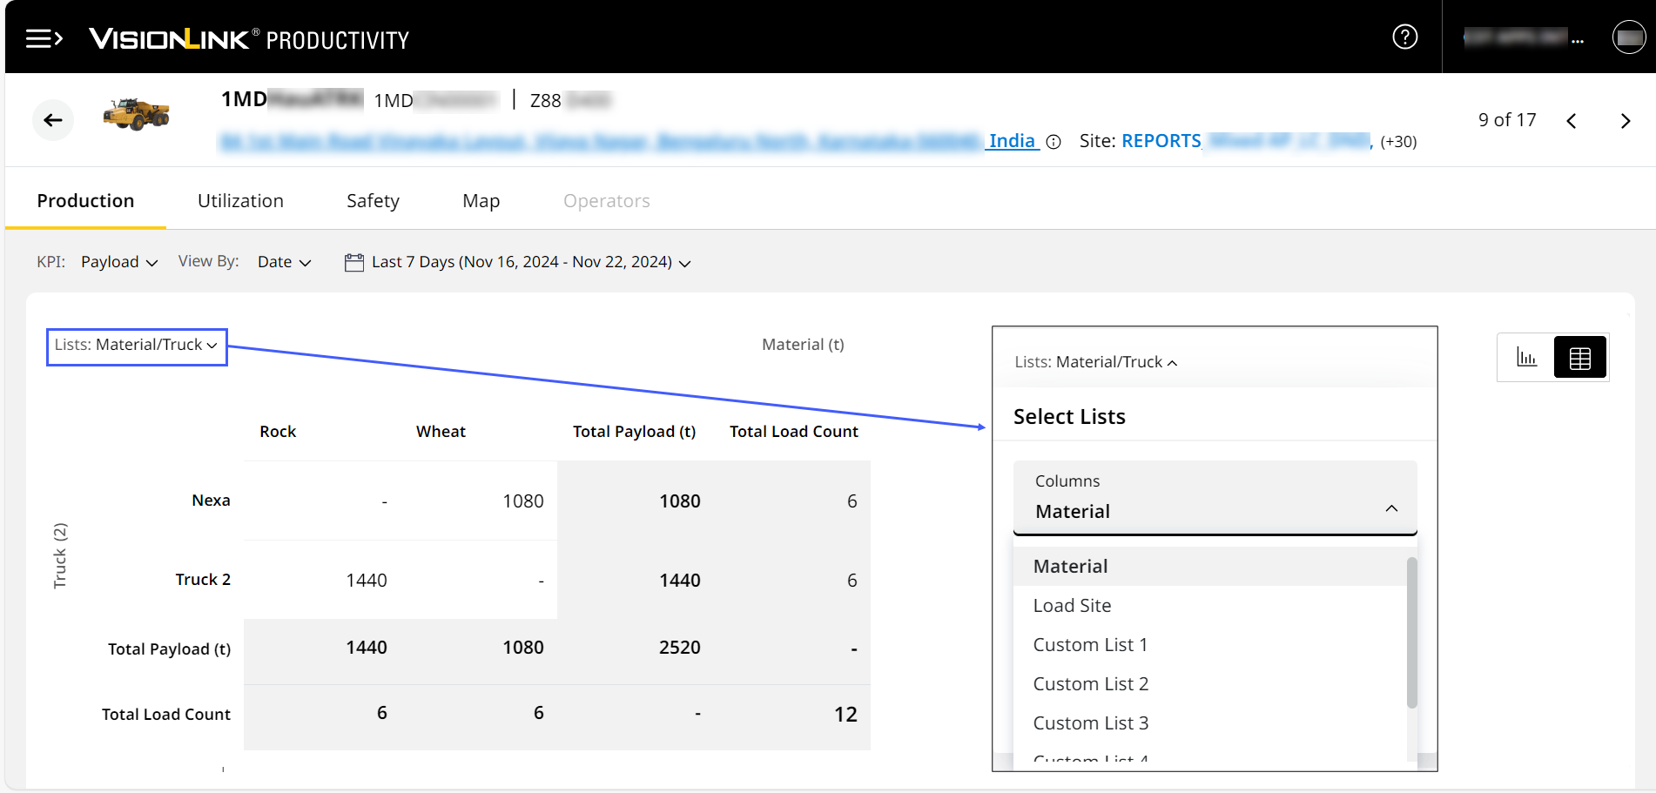Viewport: 1656px width, 793px height.
Task: Open the user profile avatar
Action: pos(1628,37)
